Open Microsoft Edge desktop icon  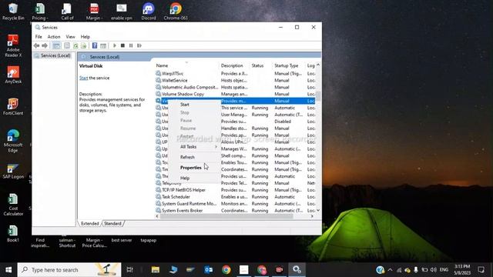click(13, 141)
